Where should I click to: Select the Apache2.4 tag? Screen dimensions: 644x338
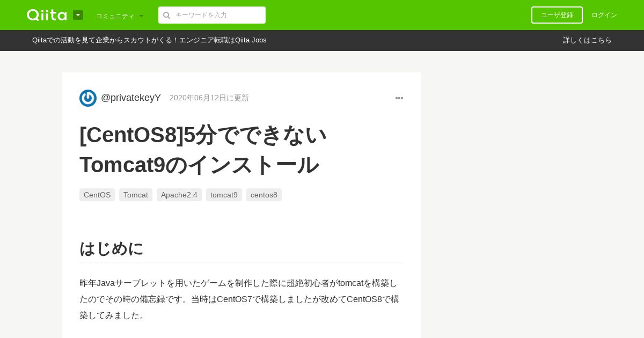(x=179, y=195)
